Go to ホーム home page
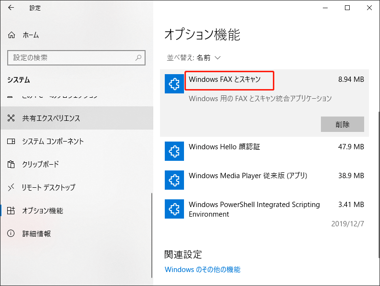 [x=31, y=35]
